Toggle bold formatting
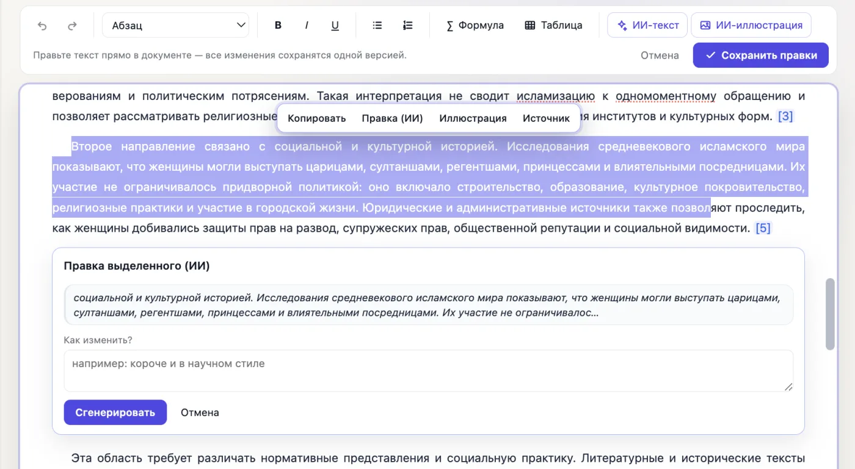The width and height of the screenshot is (855, 469). [278, 26]
